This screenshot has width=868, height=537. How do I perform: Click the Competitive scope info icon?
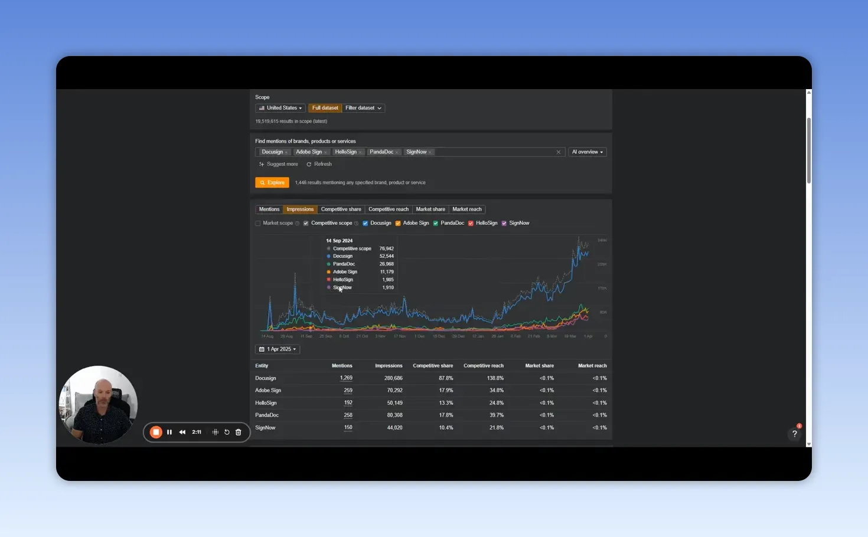[356, 223]
